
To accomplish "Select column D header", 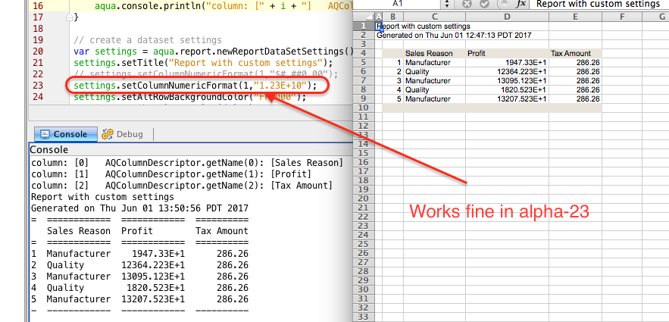I will (x=507, y=17).
